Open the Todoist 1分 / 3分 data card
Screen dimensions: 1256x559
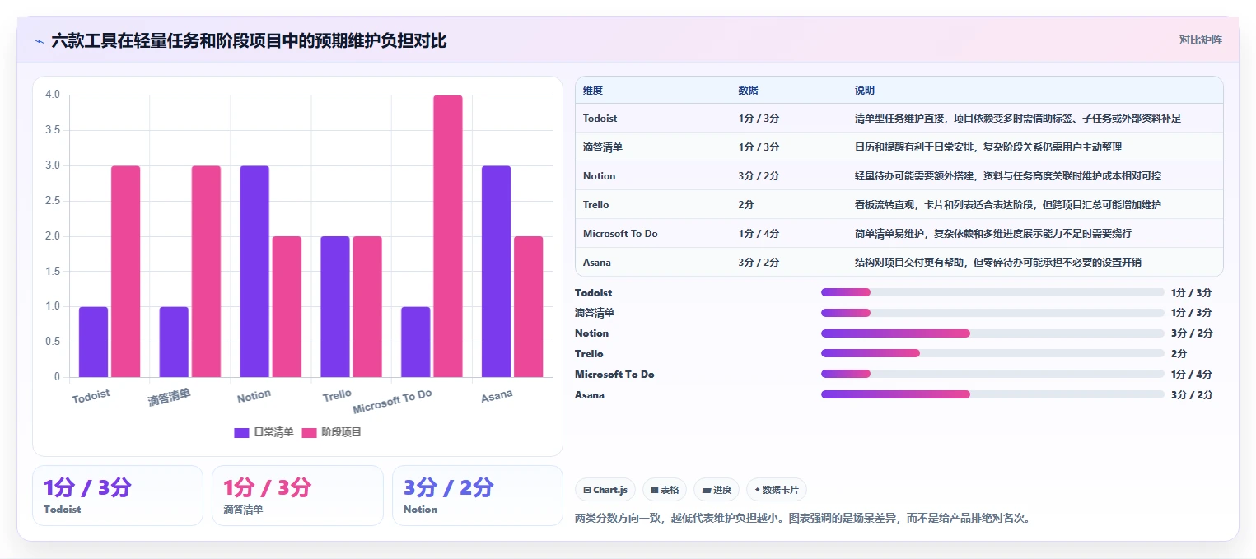117,496
